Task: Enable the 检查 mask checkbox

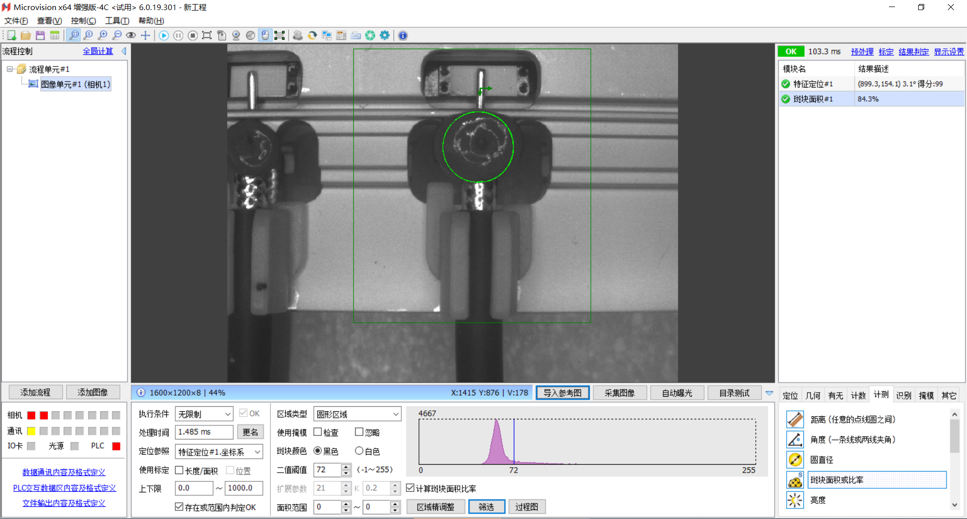Action: click(318, 432)
